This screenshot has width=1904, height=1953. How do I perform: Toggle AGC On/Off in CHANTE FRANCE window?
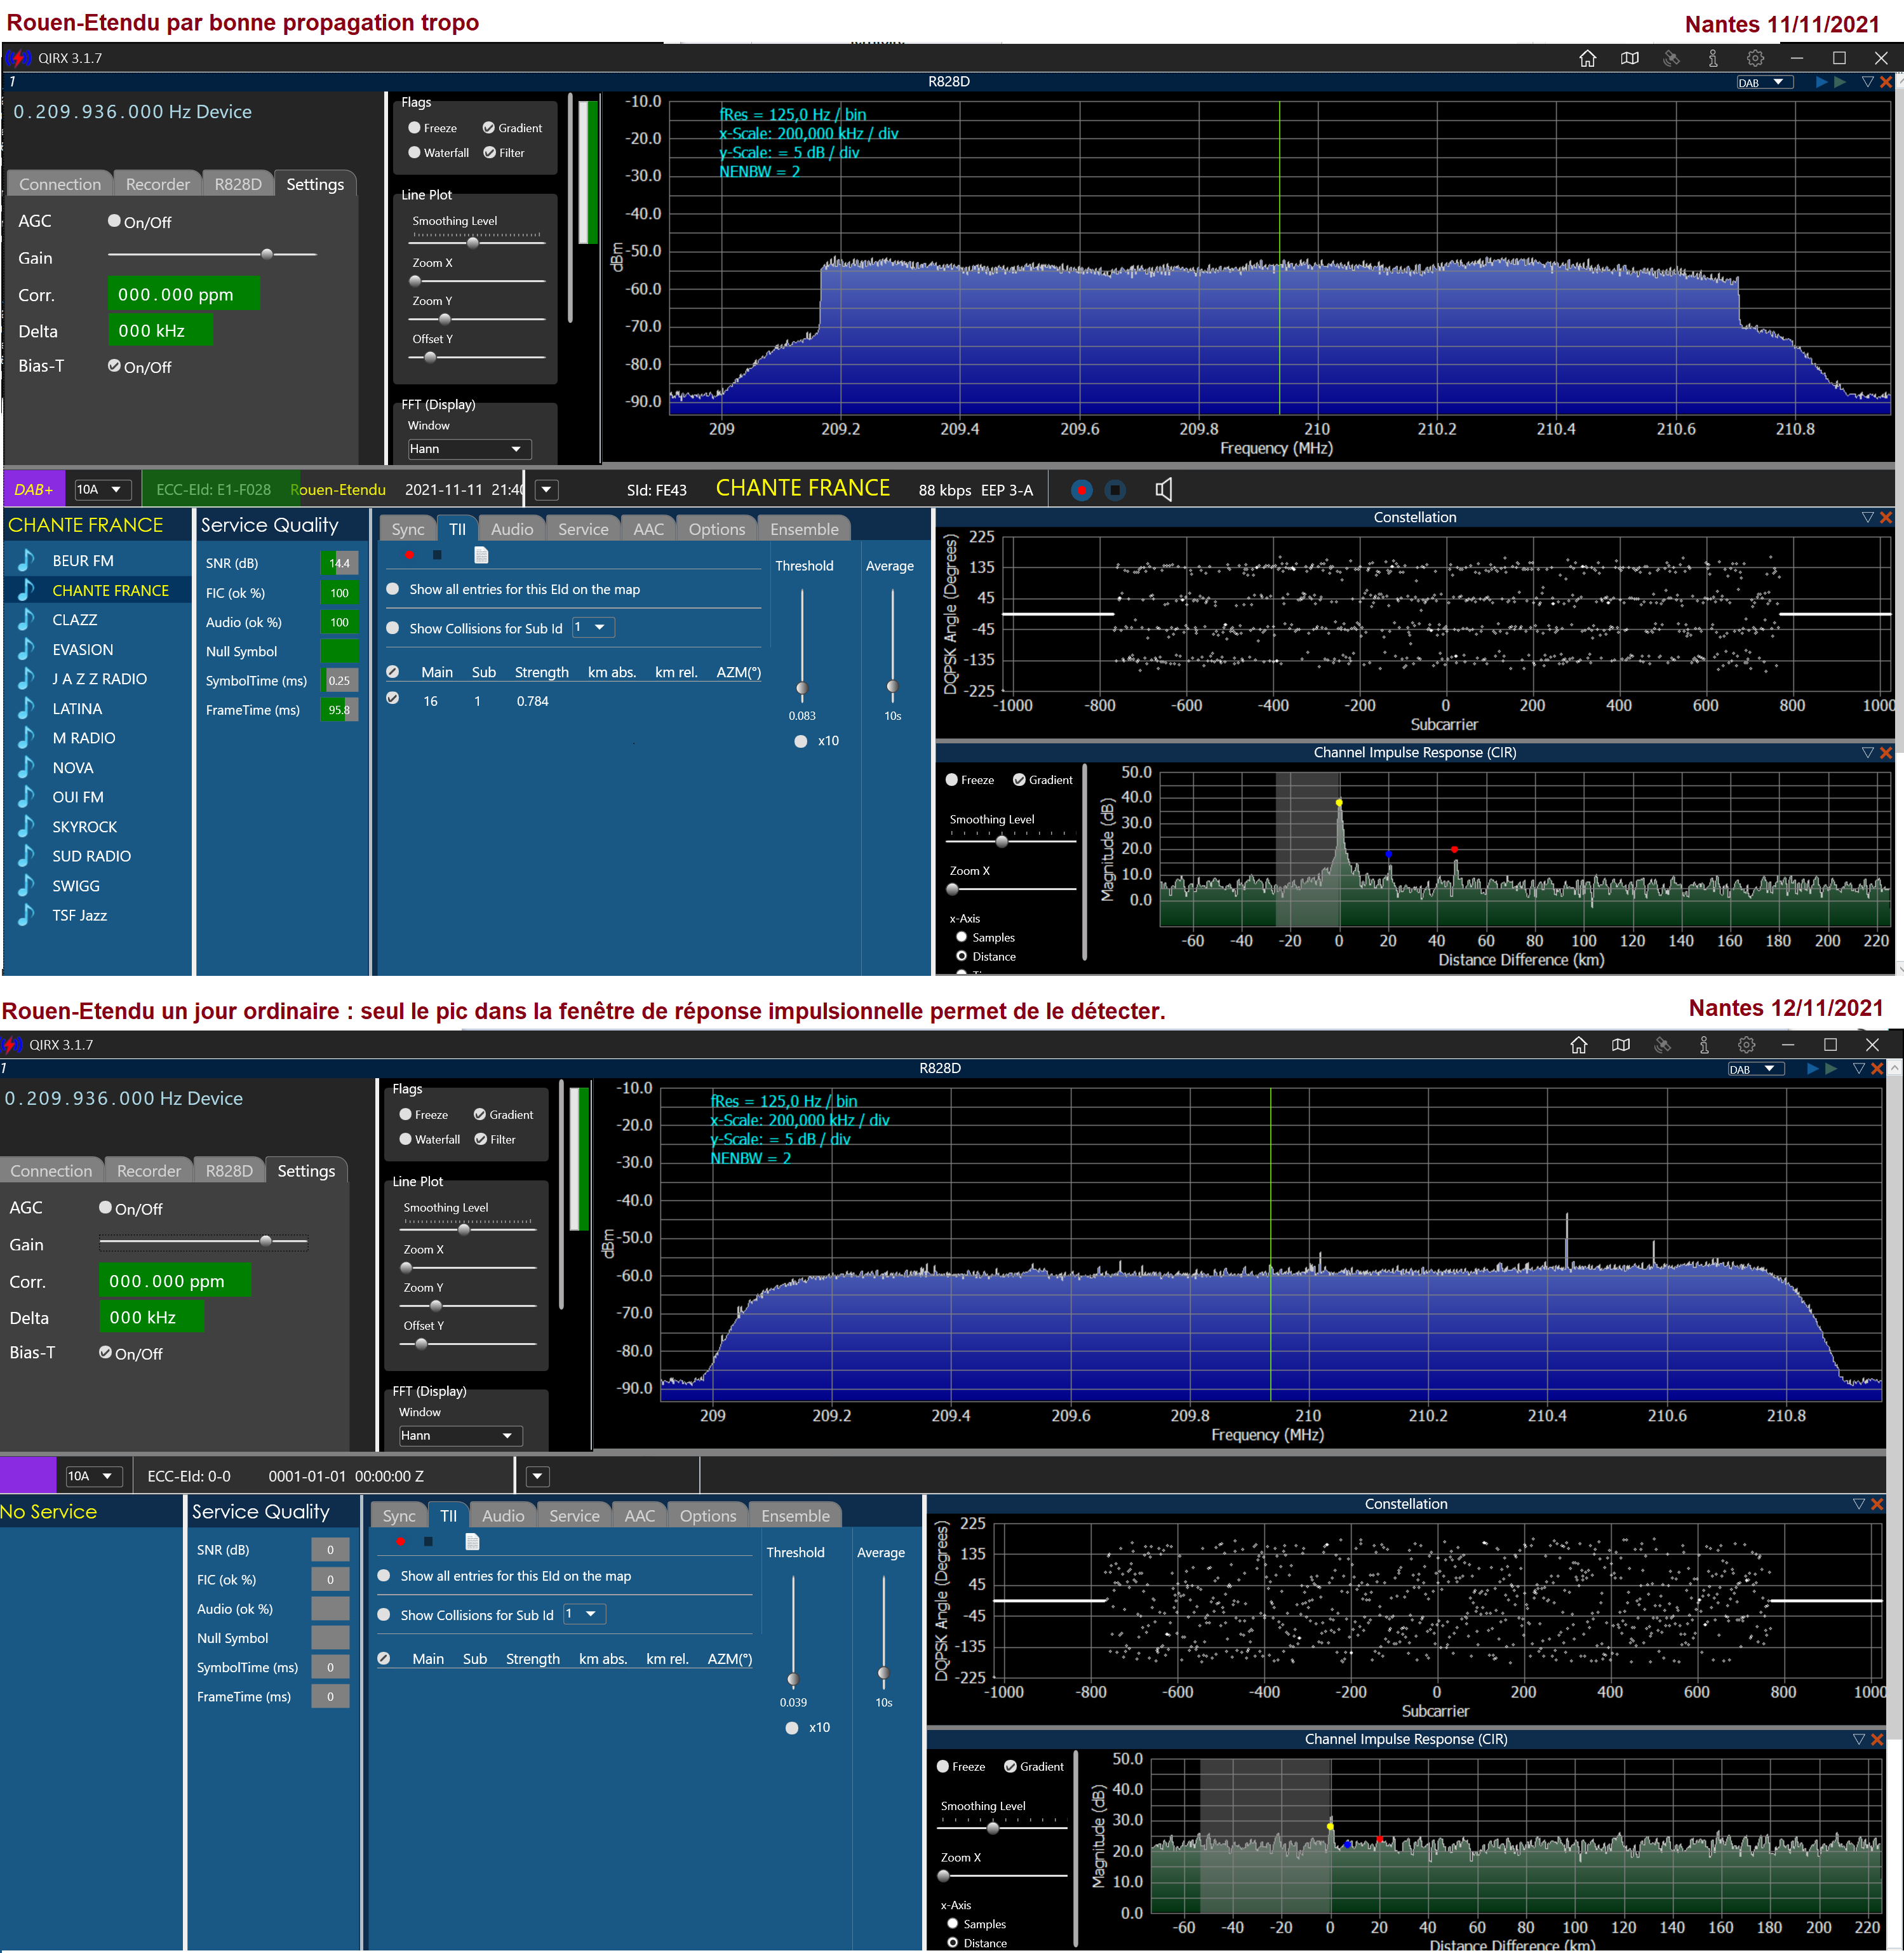coord(115,221)
